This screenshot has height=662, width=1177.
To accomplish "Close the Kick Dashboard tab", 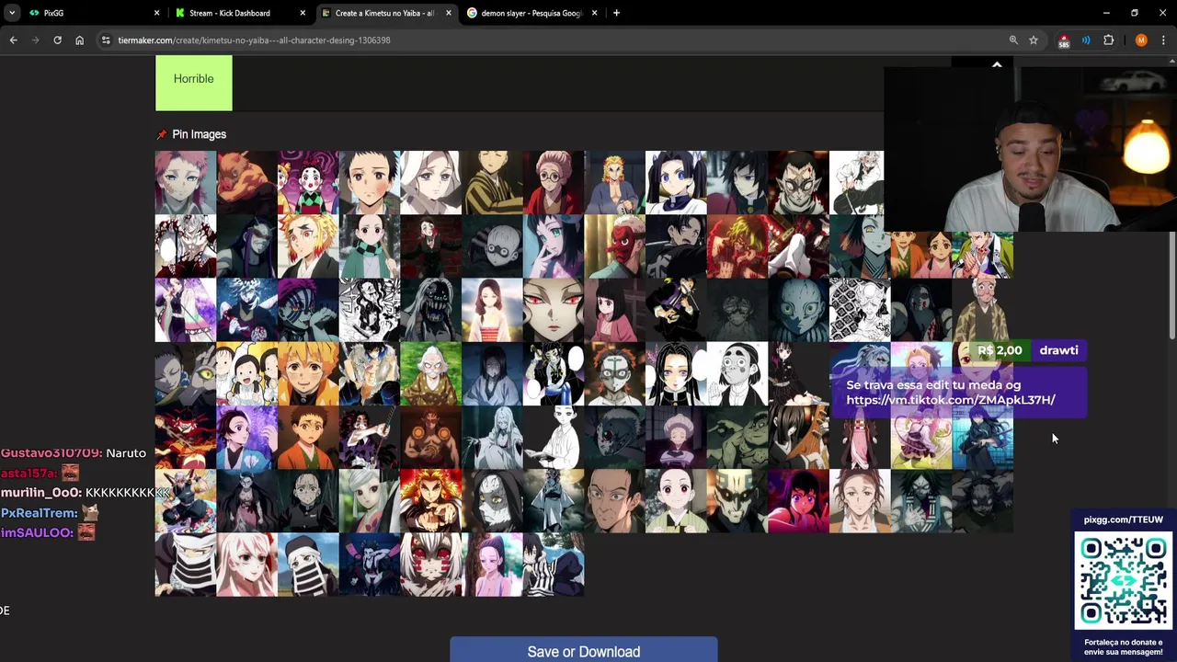I will click(303, 13).
